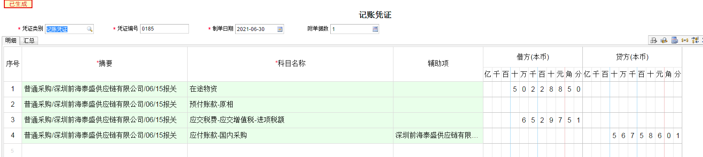Click the calculator icon in 附单据数 field
Viewport: 703px width, 157px height.
tap(375, 29)
